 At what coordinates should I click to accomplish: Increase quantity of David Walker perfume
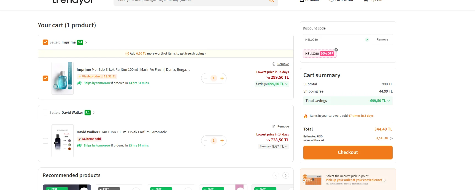(222, 141)
